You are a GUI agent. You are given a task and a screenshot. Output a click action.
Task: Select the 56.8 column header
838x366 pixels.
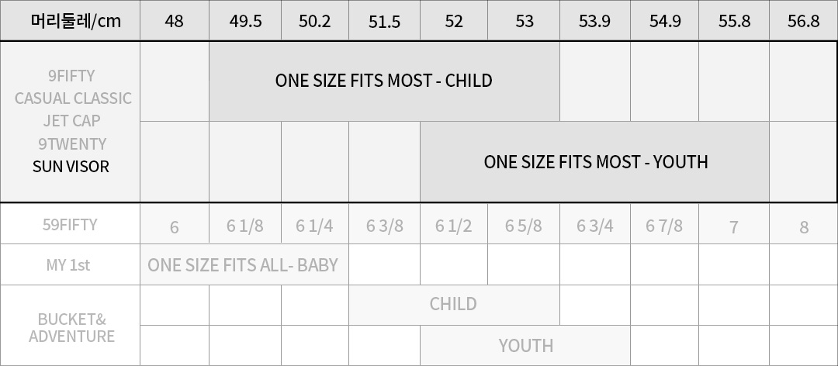(x=803, y=20)
